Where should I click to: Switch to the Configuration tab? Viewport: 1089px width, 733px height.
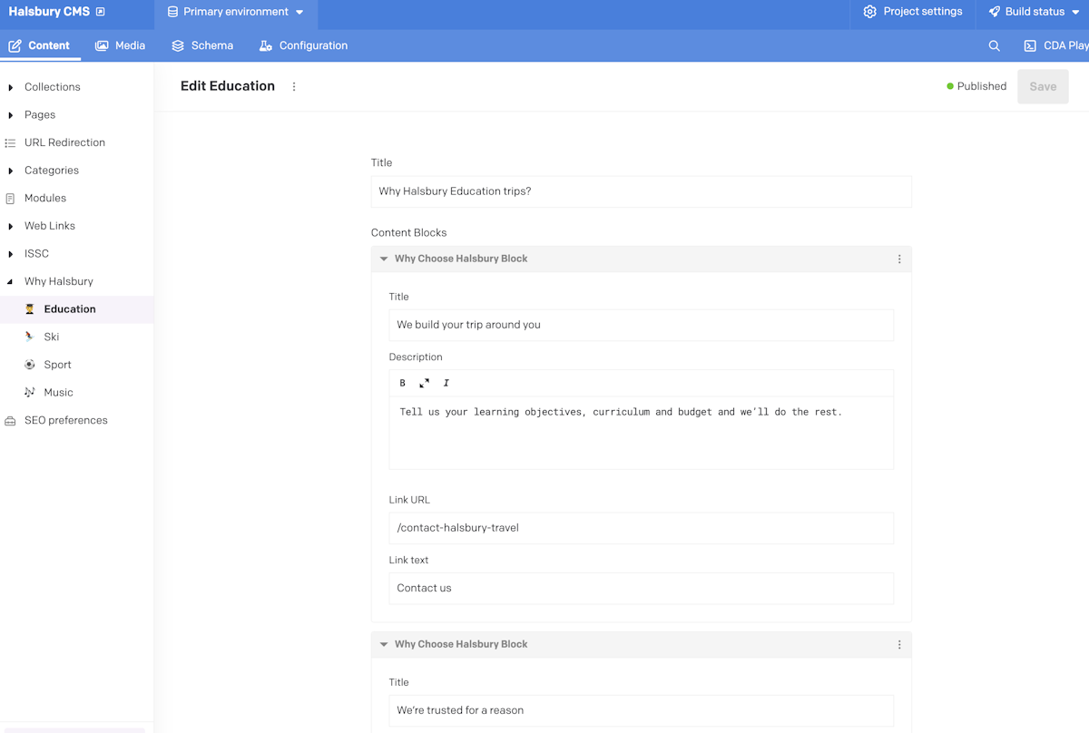pos(303,45)
